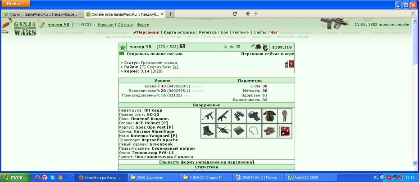The width and height of the screenshot is (419, 182).
Task: Open the Об игре link
Action: click(x=125, y=25)
